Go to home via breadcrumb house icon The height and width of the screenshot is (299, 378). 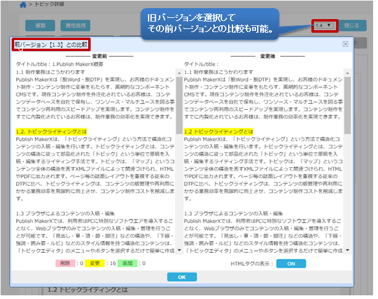(23, 4)
